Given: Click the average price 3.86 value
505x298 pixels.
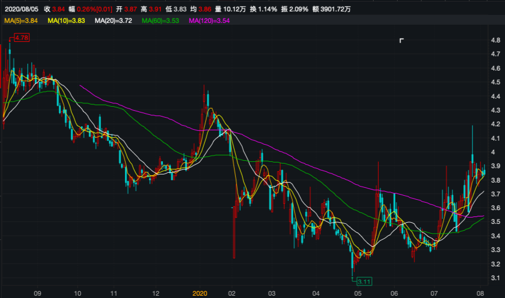Looking at the screenshot, I should pyautogui.click(x=205, y=9).
